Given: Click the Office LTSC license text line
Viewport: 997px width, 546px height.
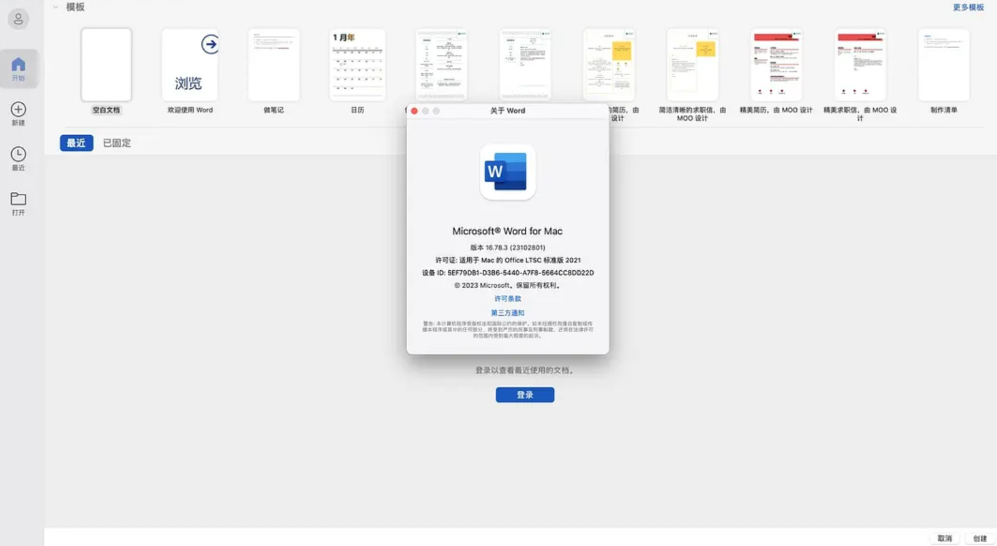Looking at the screenshot, I should (507, 260).
